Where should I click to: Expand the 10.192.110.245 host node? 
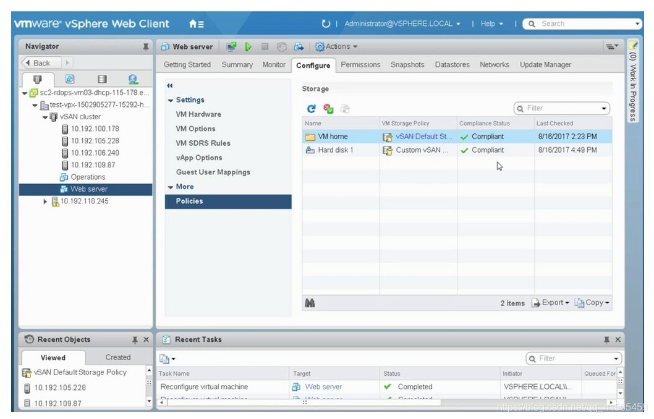click(45, 201)
